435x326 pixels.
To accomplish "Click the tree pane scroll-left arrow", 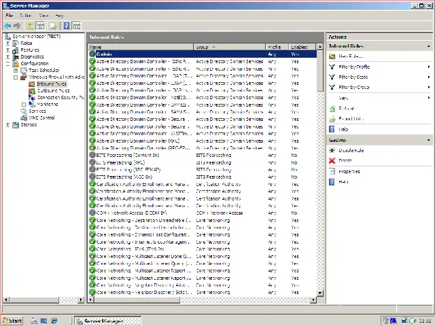I will point(5,300).
